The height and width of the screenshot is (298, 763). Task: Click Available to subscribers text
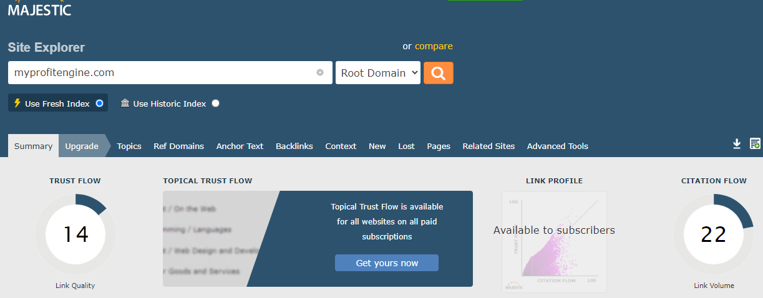pyautogui.click(x=554, y=230)
